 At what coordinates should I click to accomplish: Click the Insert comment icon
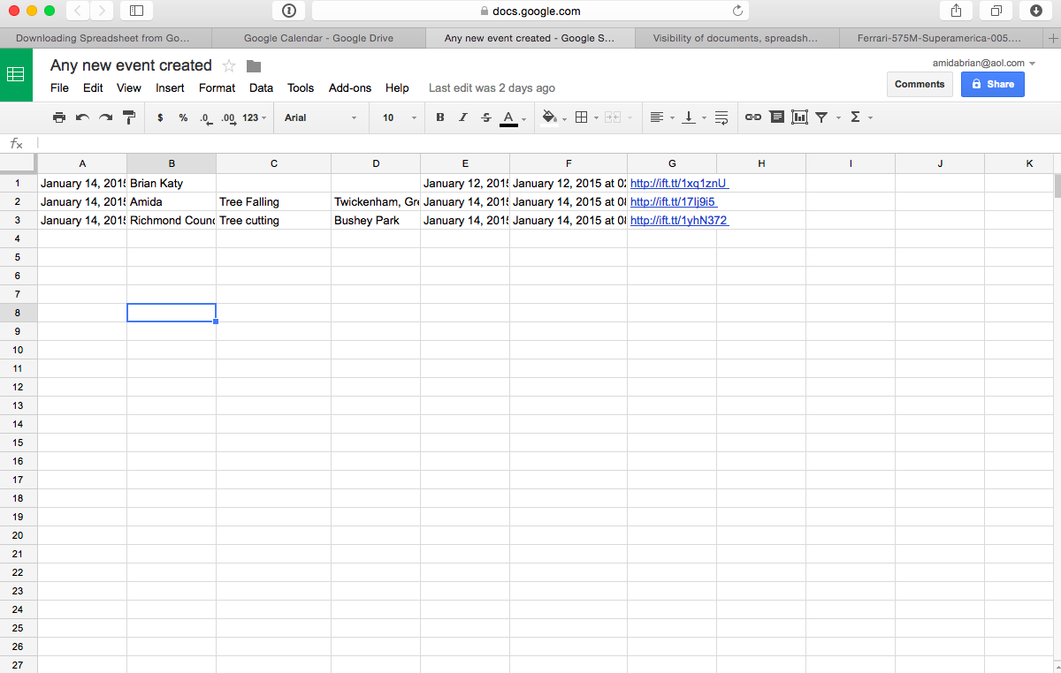tap(776, 117)
